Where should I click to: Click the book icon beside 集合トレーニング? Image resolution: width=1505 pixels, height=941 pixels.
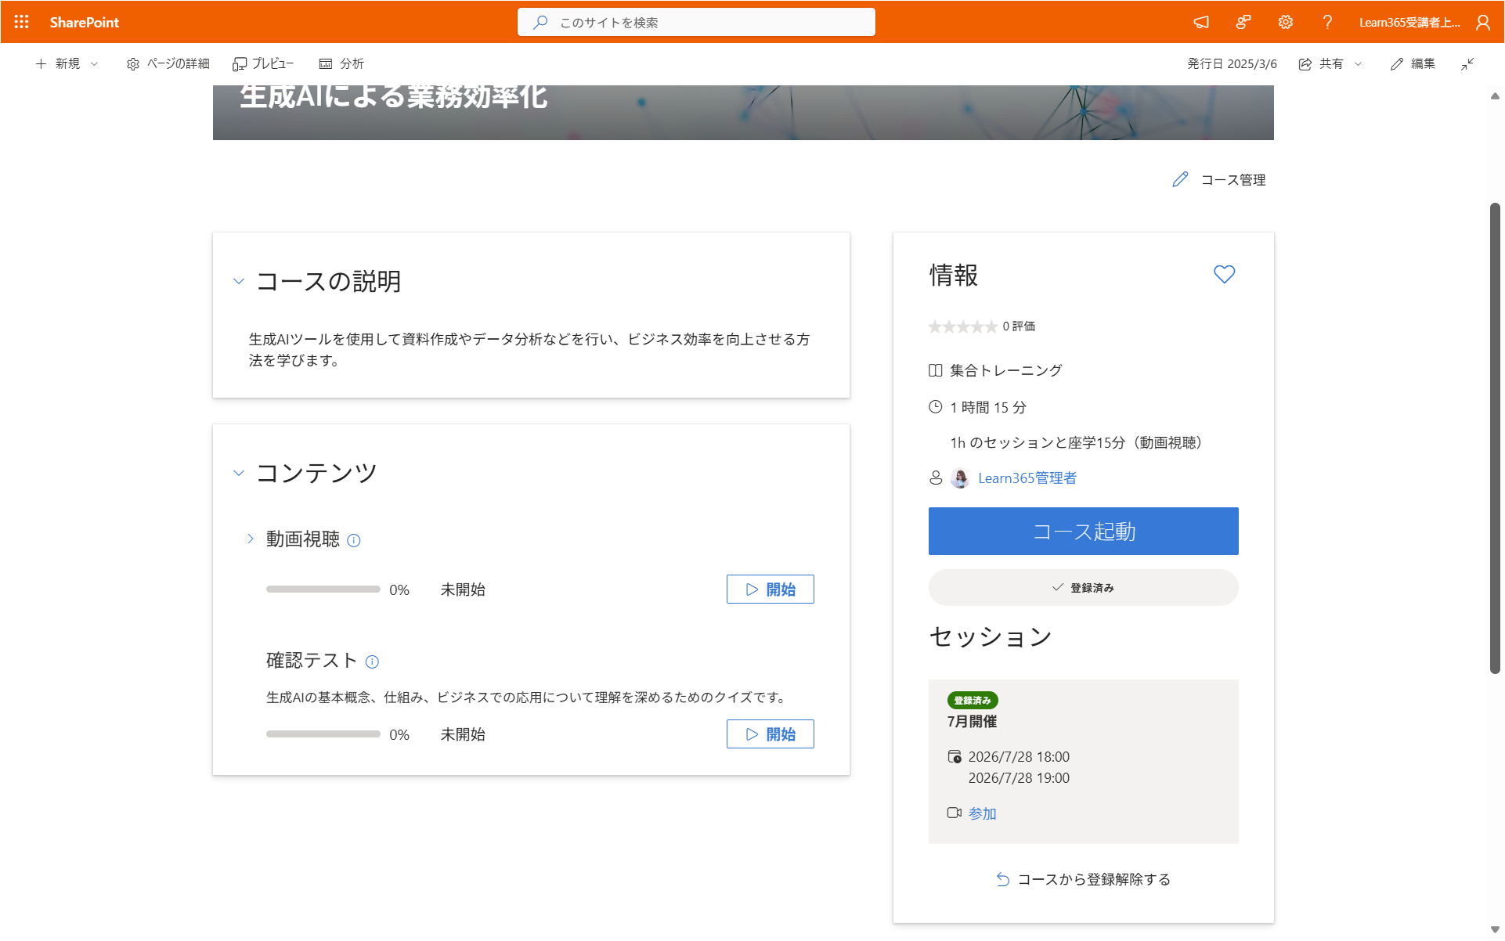click(x=935, y=370)
